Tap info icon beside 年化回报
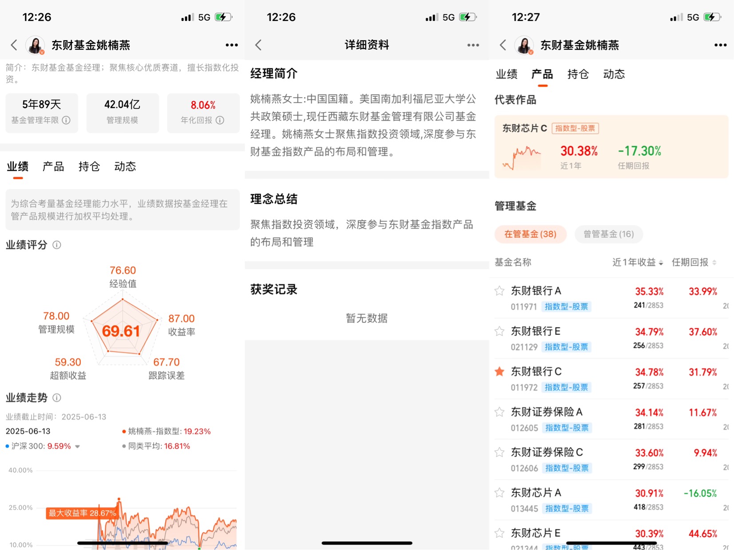 pyautogui.click(x=220, y=120)
